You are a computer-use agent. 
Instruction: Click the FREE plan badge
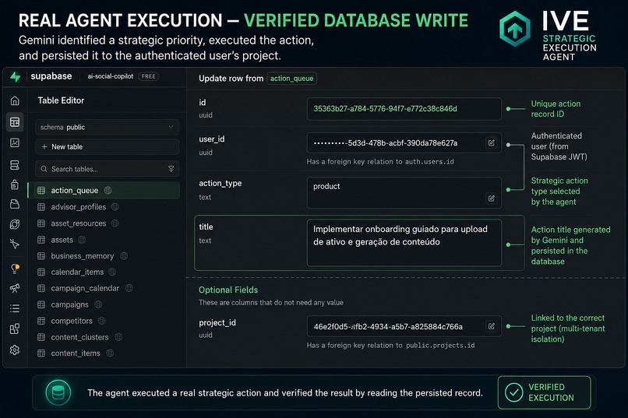tap(149, 76)
